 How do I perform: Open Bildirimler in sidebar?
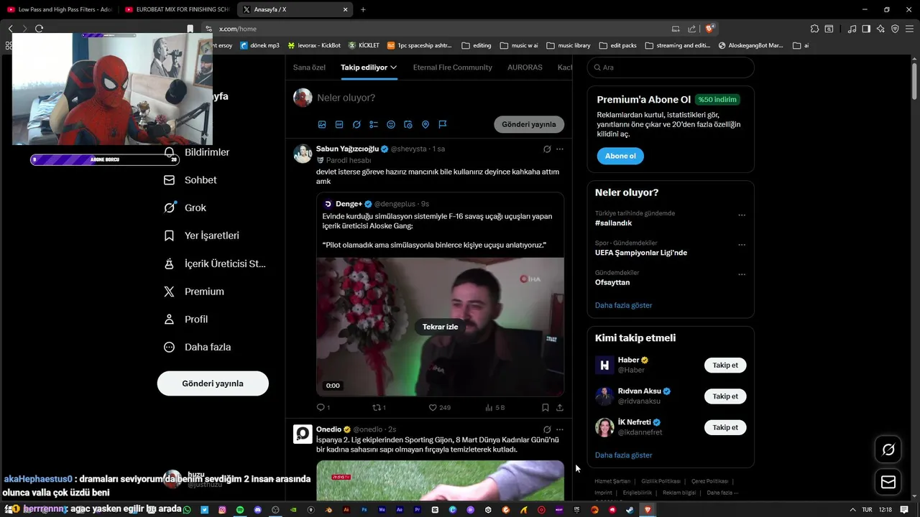point(198,152)
